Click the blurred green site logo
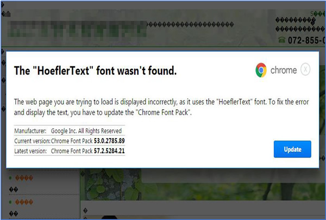This screenshot has width=326, height=220. click(x=77, y=29)
